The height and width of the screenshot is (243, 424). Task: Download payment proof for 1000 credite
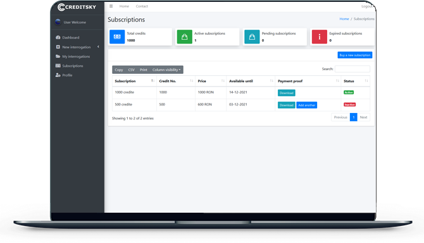(287, 93)
